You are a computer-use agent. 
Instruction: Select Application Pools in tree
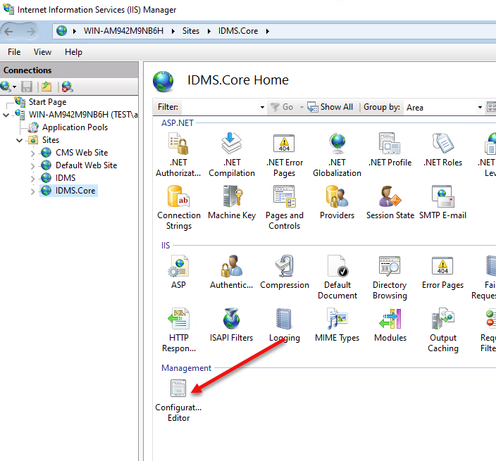click(x=75, y=127)
